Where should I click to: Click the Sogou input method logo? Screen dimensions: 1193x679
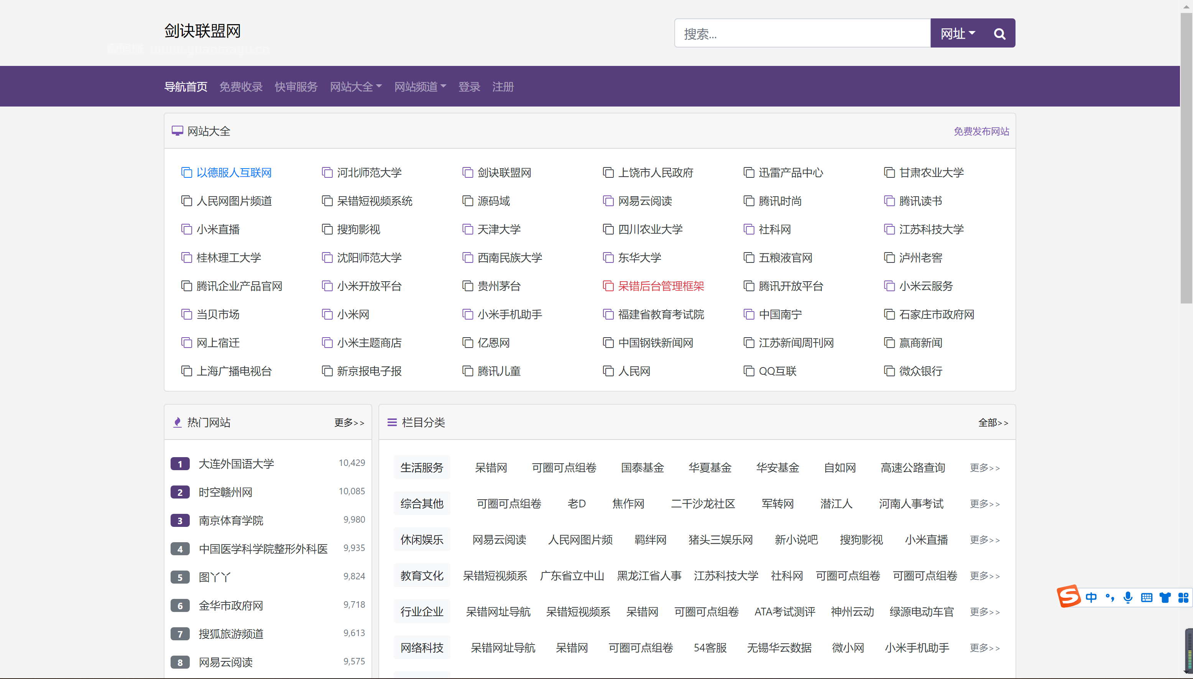[x=1068, y=597]
